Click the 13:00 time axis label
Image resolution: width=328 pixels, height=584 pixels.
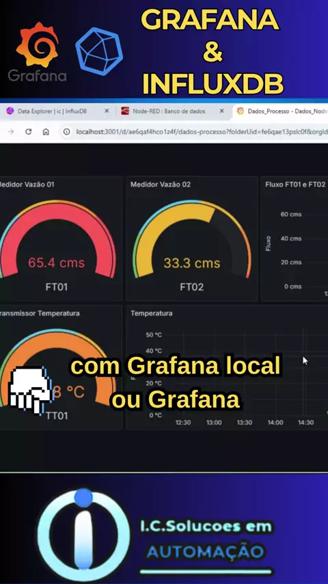[214, 423]
